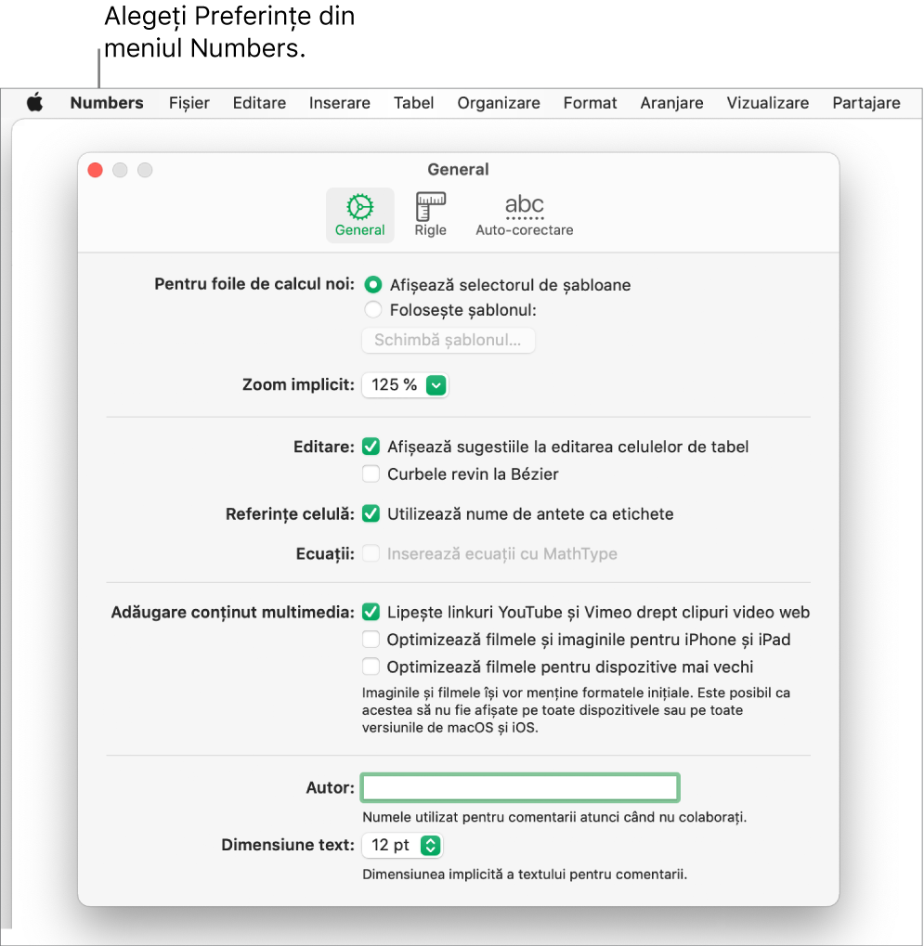Open the Numbers menu in menu bar
Image resolution: width=924 pixels, height=946 pixels.
coord(107,103)
